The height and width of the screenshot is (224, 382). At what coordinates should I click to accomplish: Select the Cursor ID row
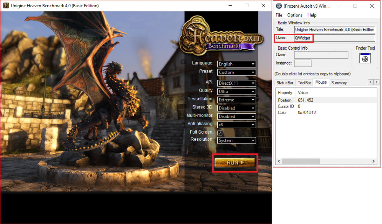[x=327, y=106]
